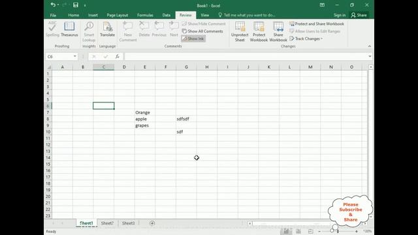Click the Delete comment icon
Screen dimensions: 418x235
[x=144, y=29]
